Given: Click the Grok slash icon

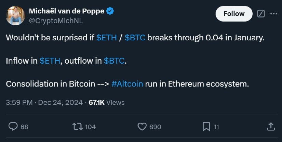Looking at the screenshot, I should coord(261,14).
